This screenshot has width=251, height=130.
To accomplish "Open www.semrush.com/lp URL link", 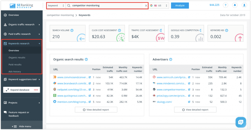I will 172,77.
